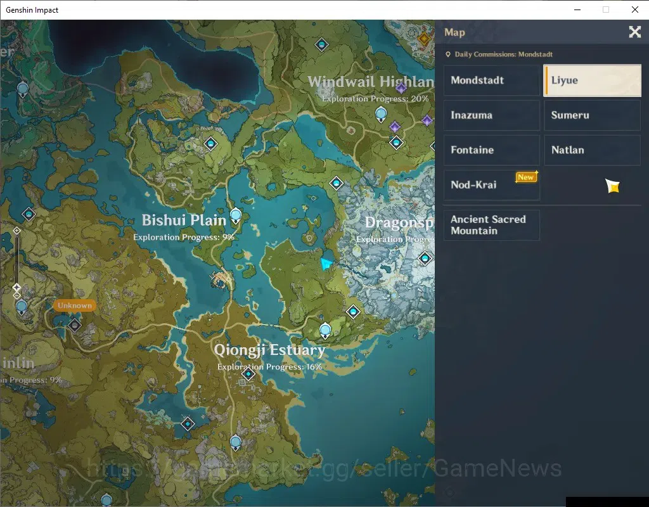Click the Statue of the Seven at Bishui Plain

(236, 216)
